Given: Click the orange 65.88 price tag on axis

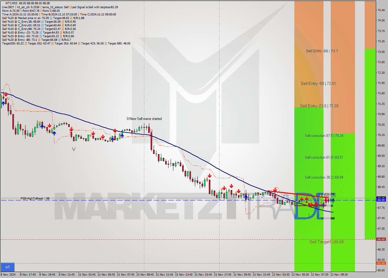Looking at the screenshot, I should coord(381,263).
